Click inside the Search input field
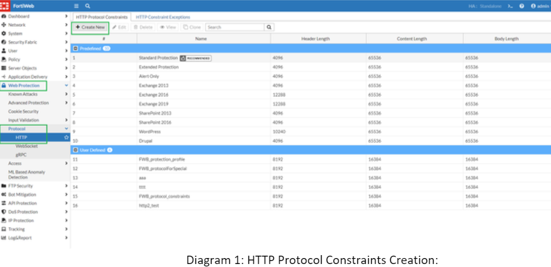The width and height of the screenshot is (551, 267). (x=235, y=27)
